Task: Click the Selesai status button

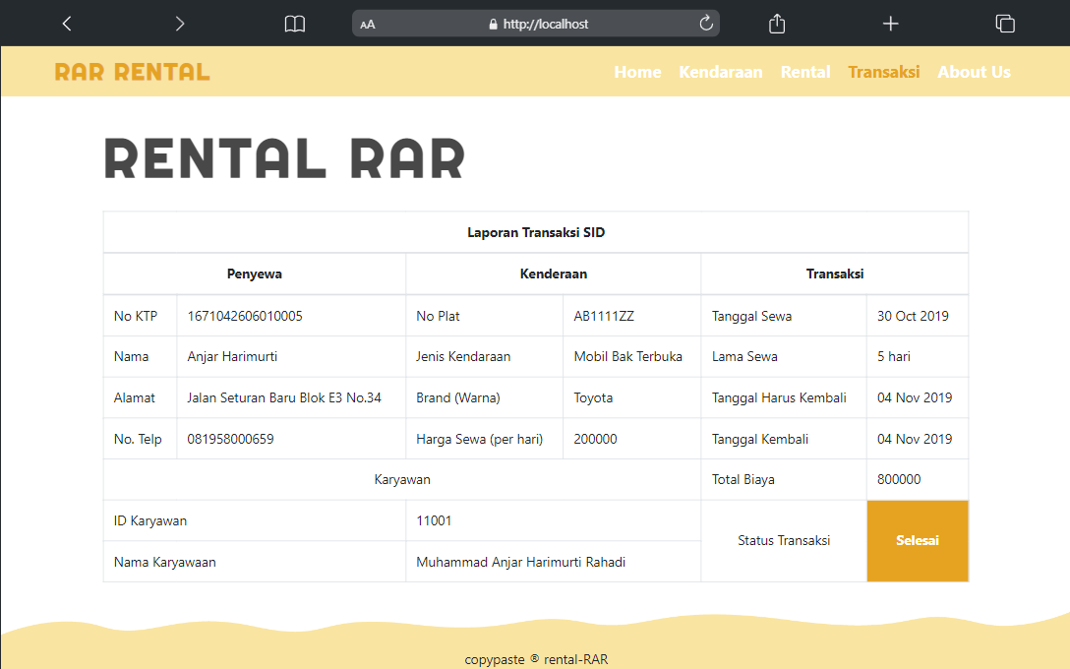Action: (918, 541)
